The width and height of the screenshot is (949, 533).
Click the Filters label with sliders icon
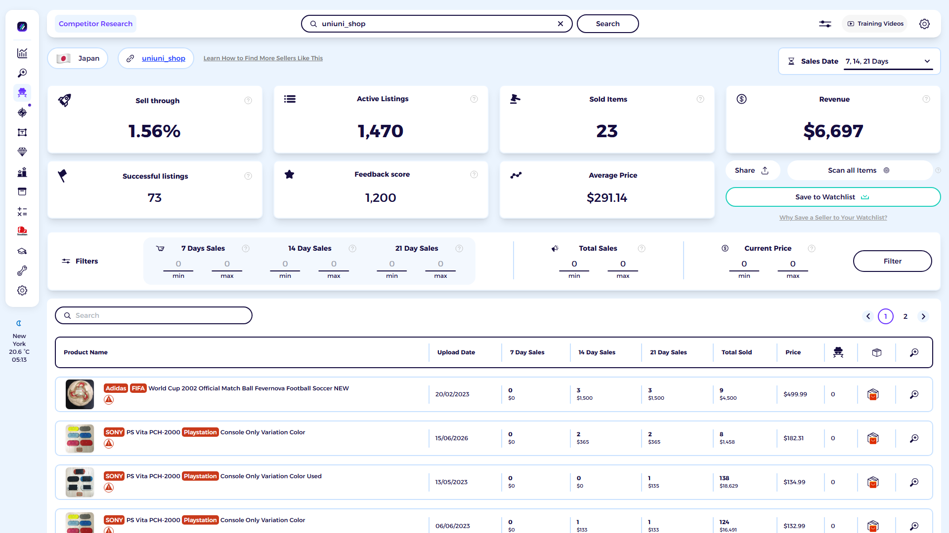coord(80,261)
